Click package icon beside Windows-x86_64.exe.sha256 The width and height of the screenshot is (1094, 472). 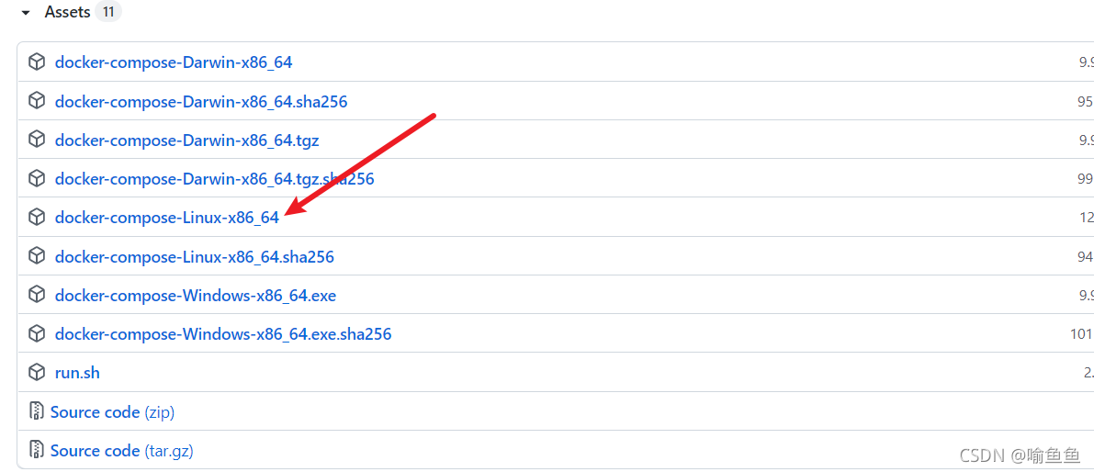(36, 333)
